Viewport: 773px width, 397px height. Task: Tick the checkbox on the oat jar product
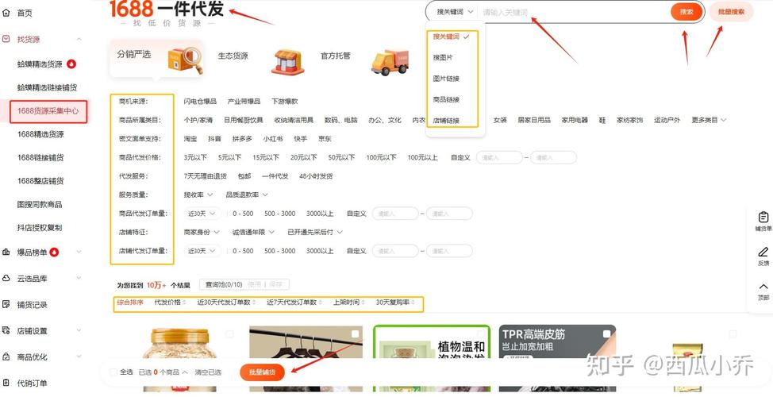point(229,334)
